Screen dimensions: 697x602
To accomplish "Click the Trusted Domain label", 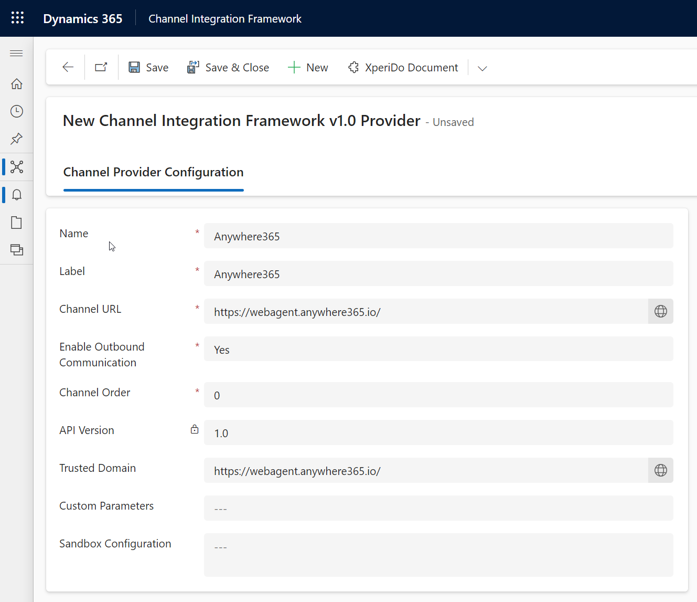I will tap(98, 468).
